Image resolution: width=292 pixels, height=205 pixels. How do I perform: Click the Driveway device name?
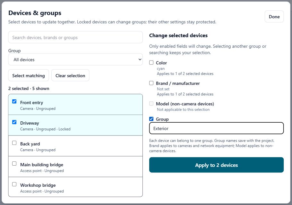[x=30, y=123]
